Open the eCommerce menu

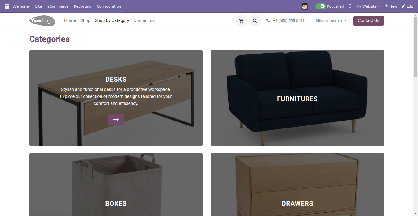58,6
